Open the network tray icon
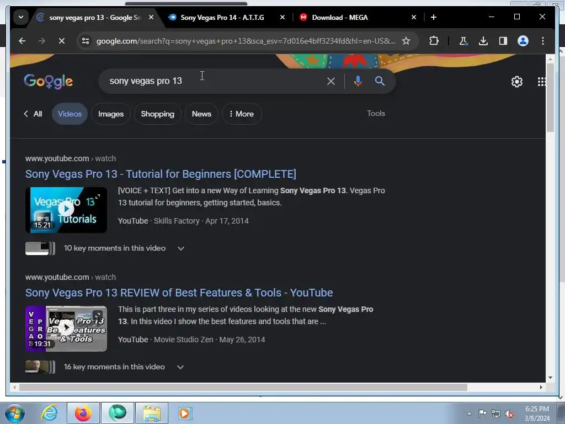 (x=496, y=414)
